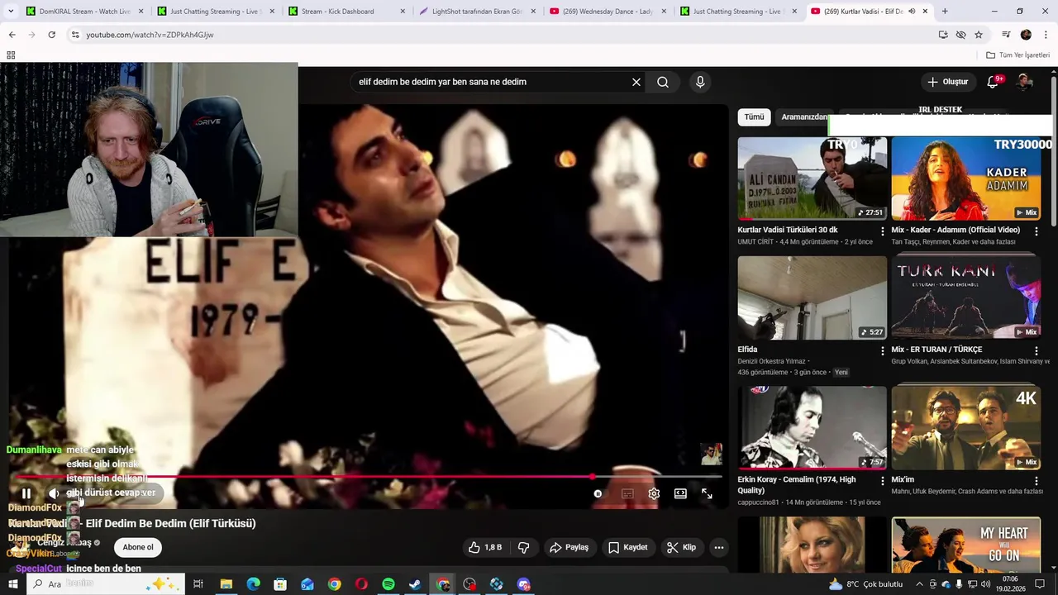The image size is (1058, 595).
Task: Open options for Kurtlar Vadisi Türküleri video
Action: pos(882,231)
